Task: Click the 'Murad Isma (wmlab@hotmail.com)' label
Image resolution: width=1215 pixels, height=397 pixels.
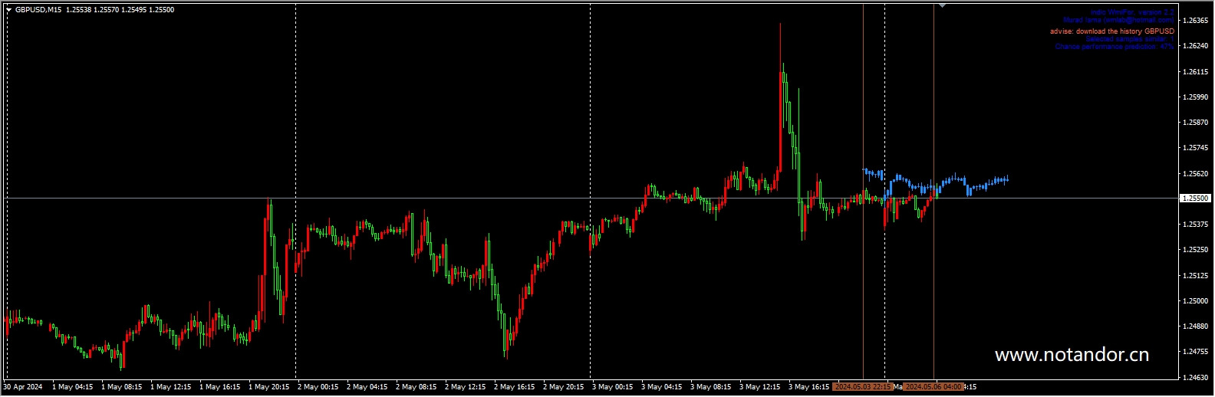Action: 1118,20
